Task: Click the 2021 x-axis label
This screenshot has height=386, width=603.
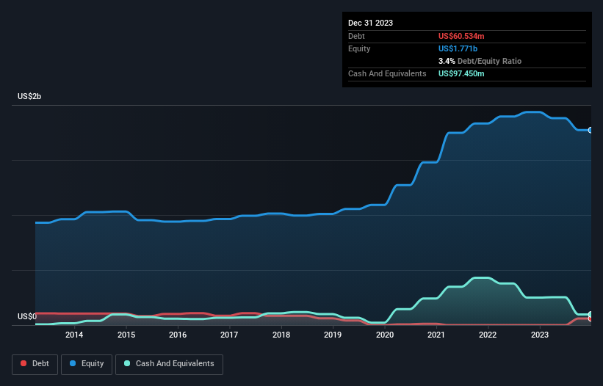Action: coord(436,335)
